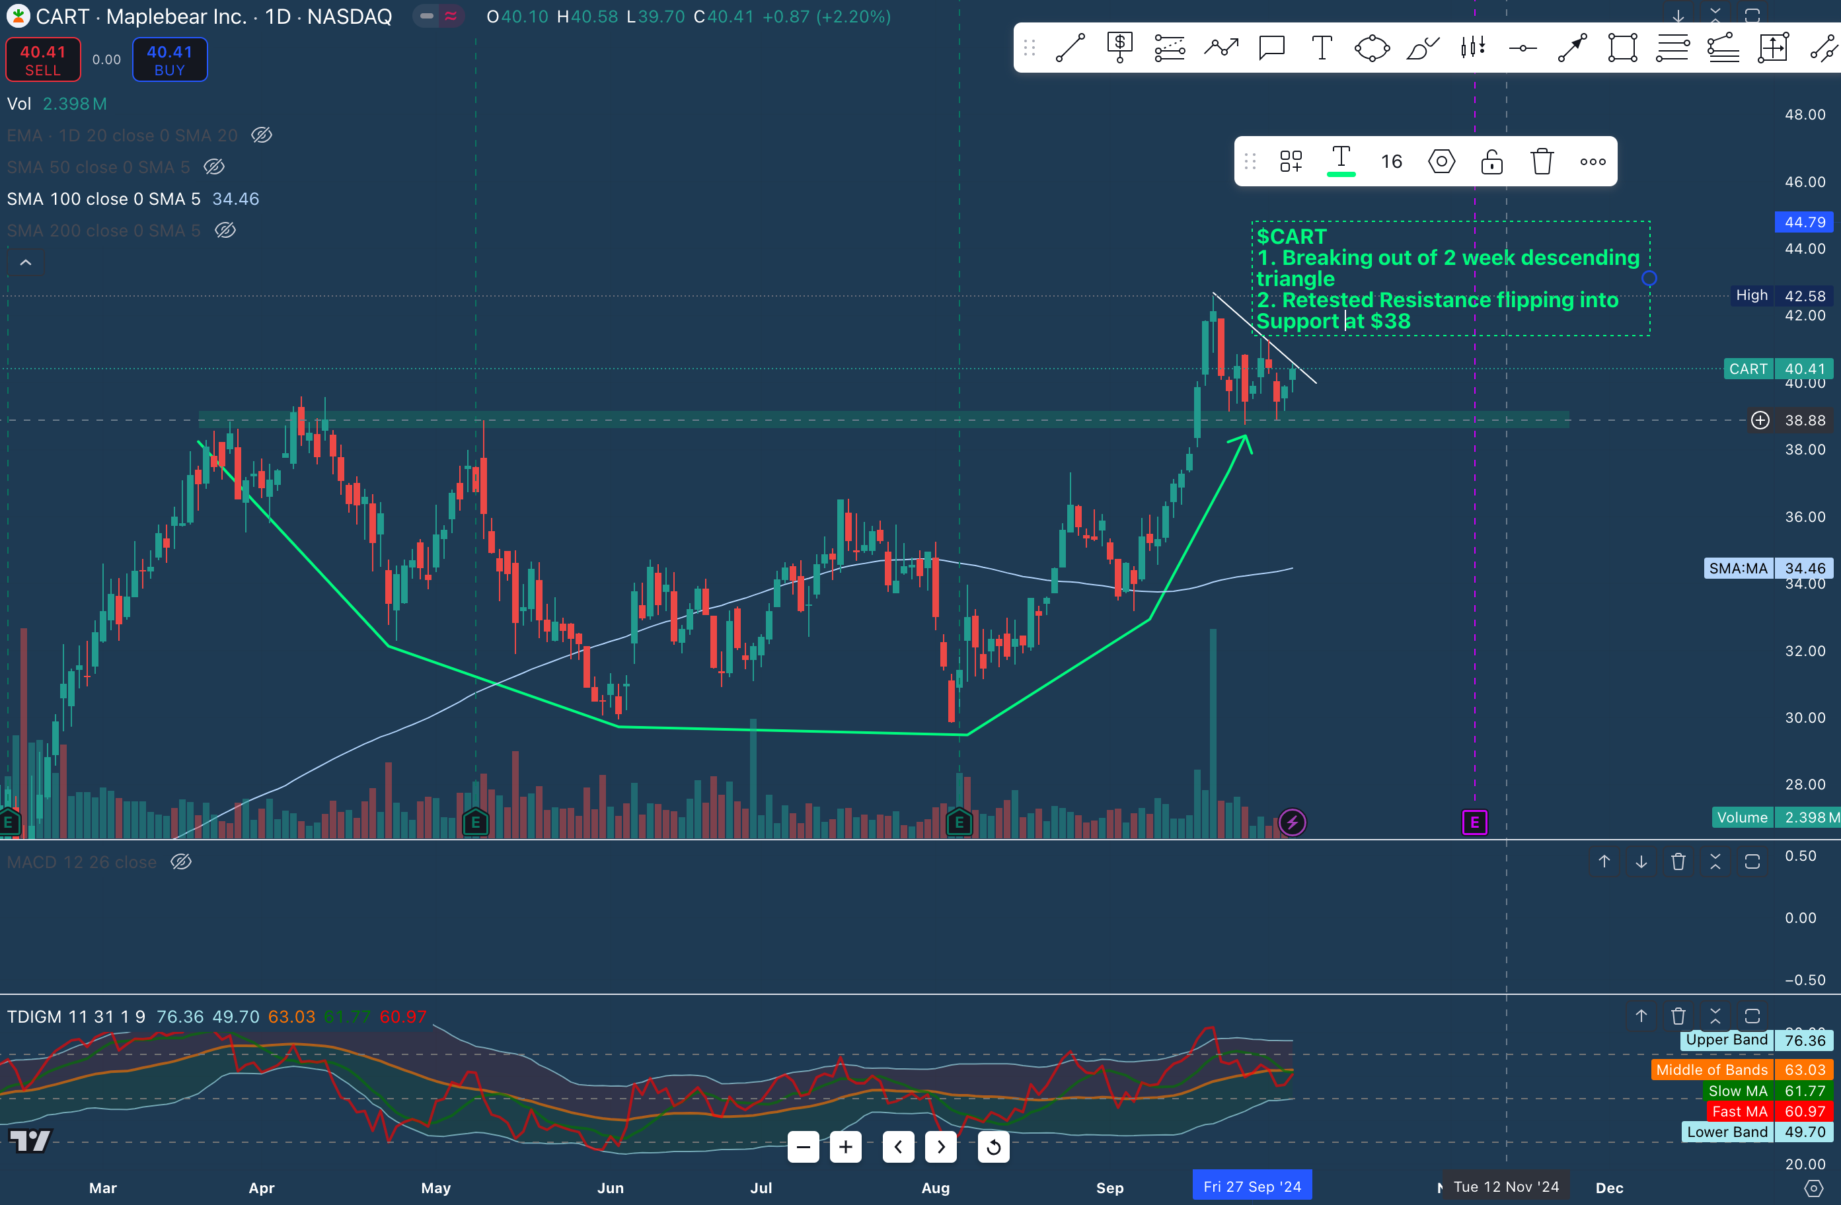Click the Vol 2.398 M legend
1841x1205 pixels.
pos(57,104)
